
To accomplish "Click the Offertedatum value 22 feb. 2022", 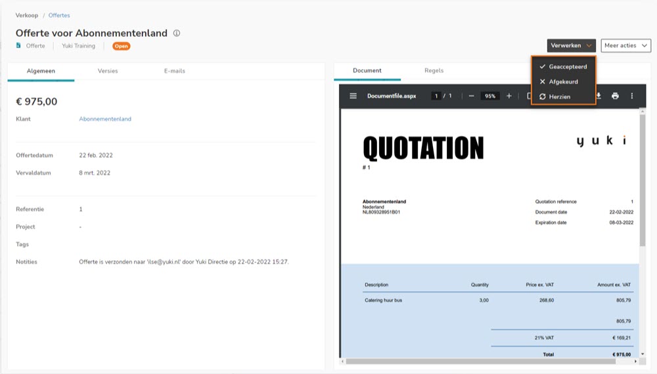I will 96,155.
